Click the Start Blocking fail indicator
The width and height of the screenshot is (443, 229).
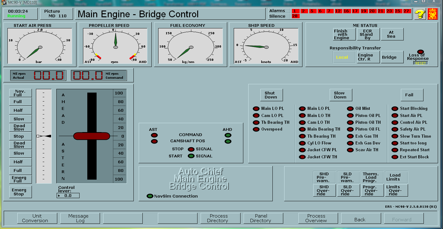point(395,109)
